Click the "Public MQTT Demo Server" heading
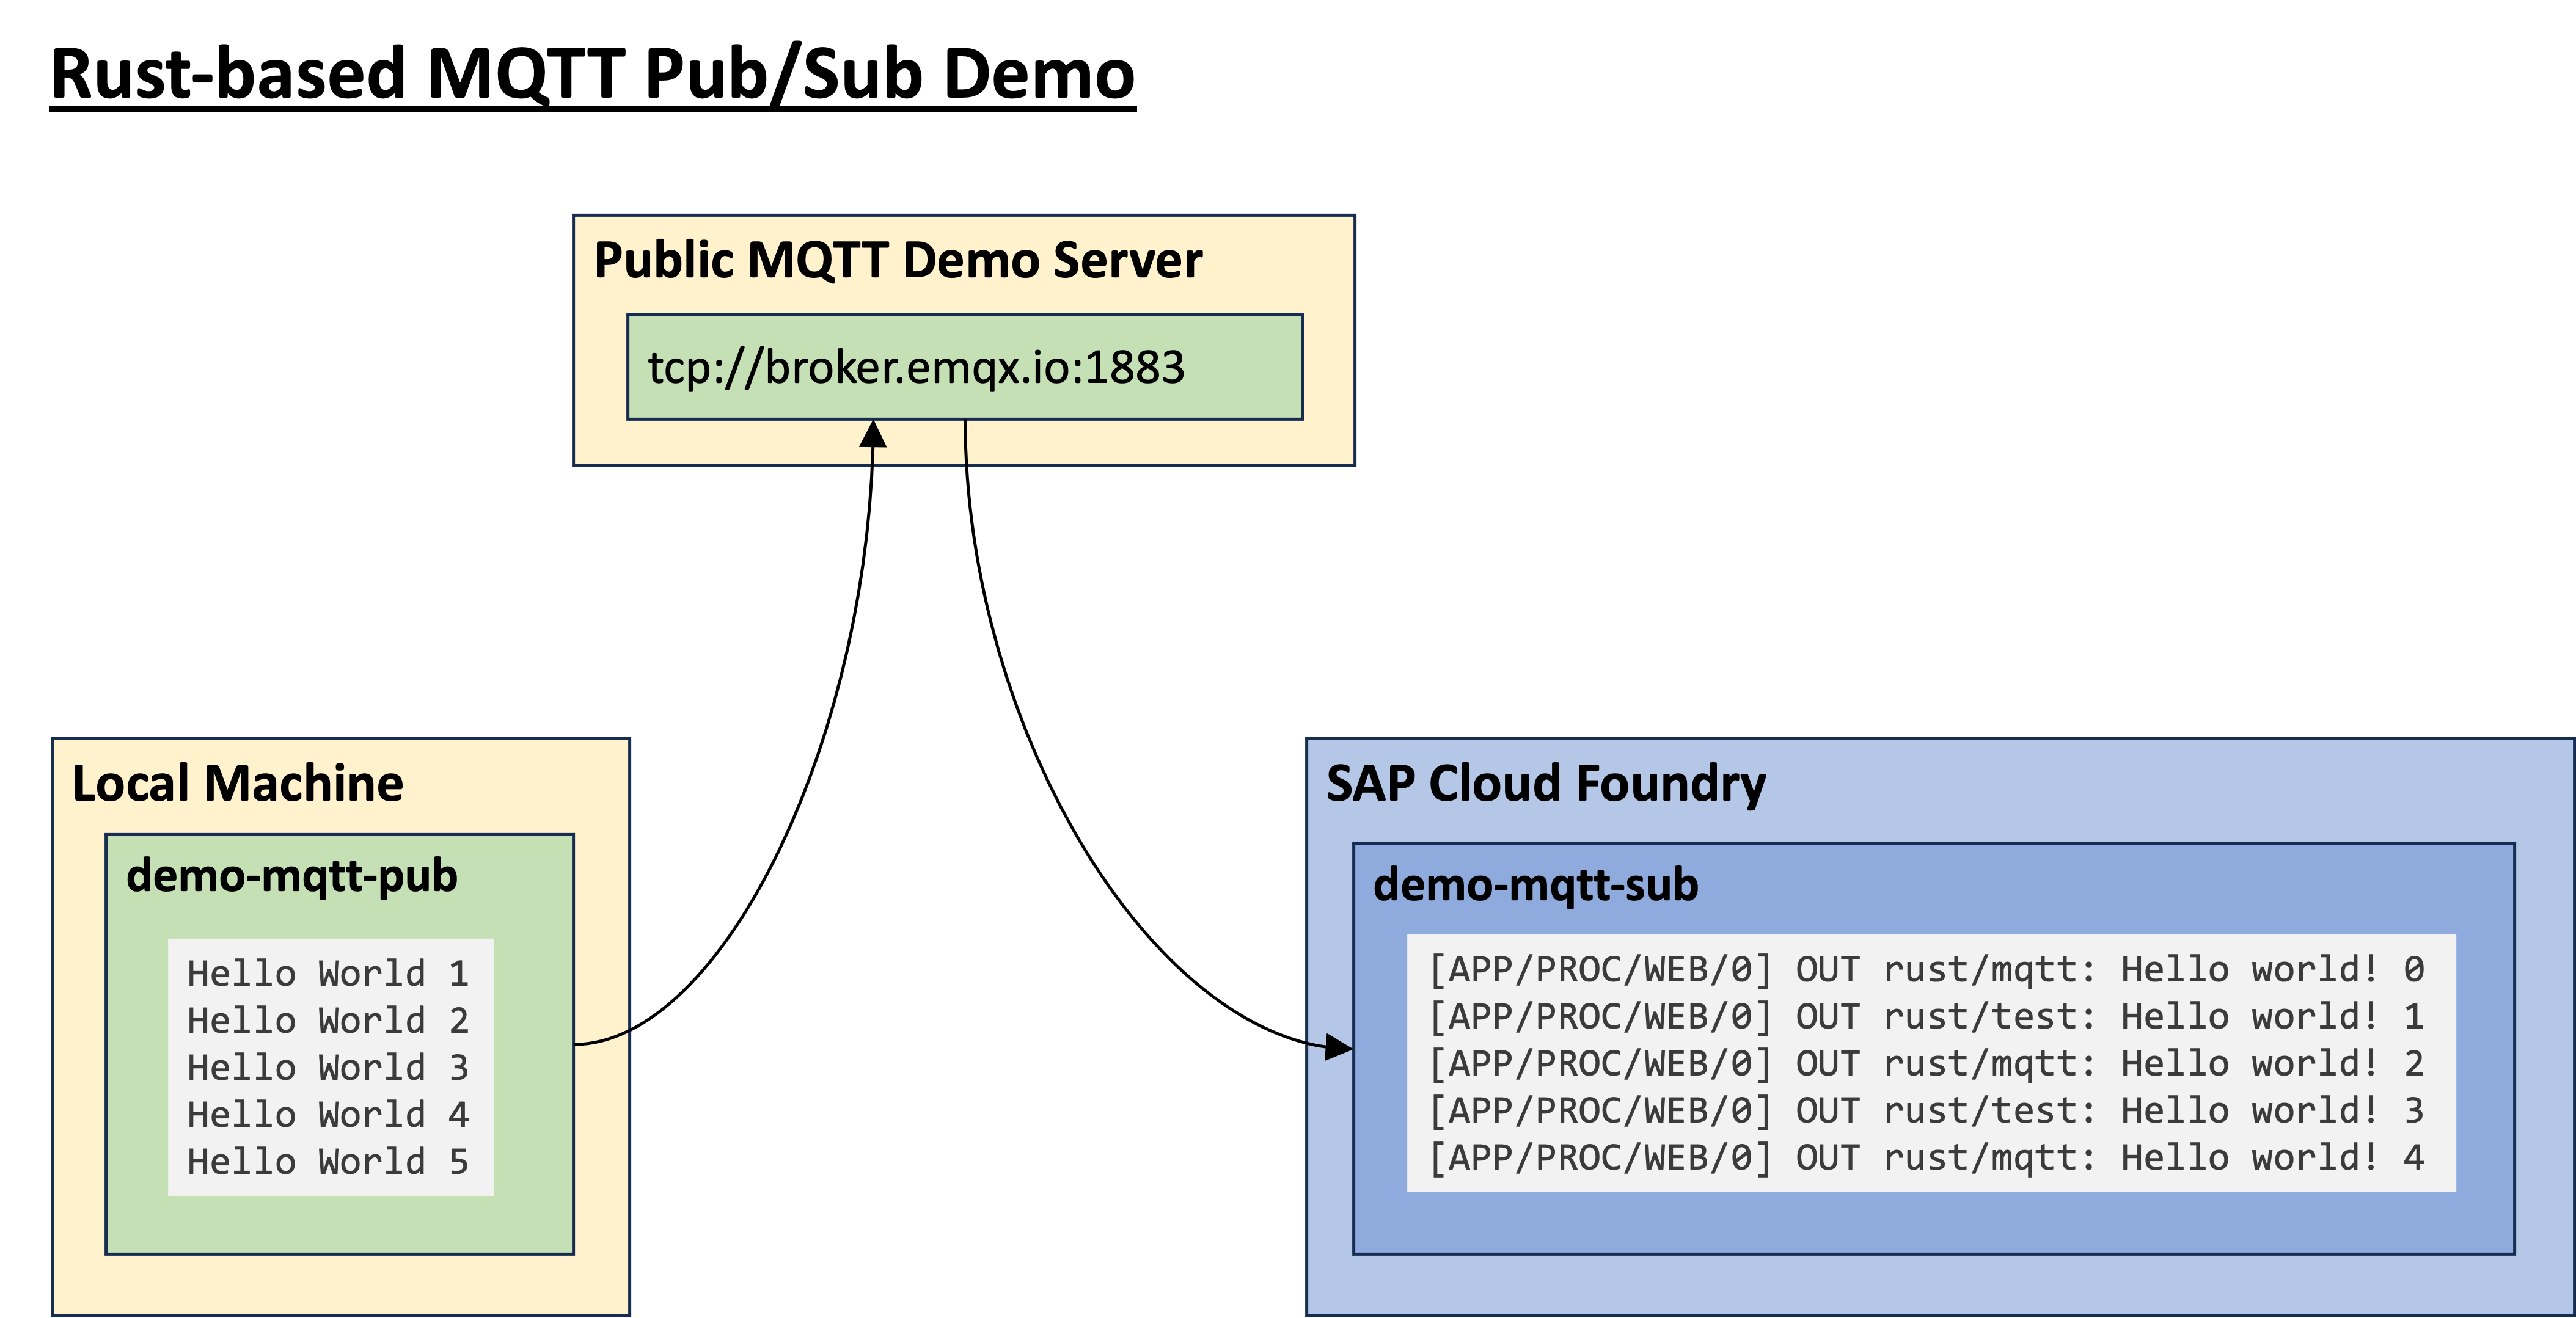 898,260
